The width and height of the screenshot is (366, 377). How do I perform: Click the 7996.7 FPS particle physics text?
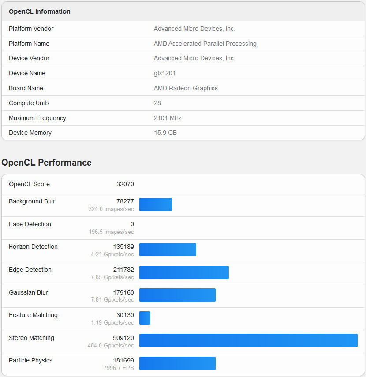[x=118, y=368]
